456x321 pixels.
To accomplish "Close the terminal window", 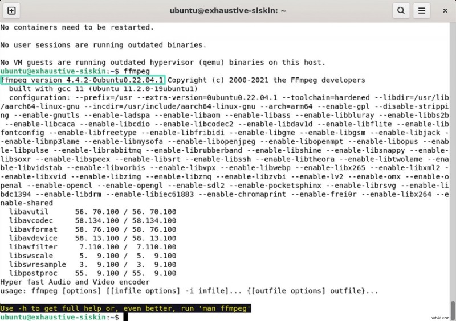I will point(445,11).
